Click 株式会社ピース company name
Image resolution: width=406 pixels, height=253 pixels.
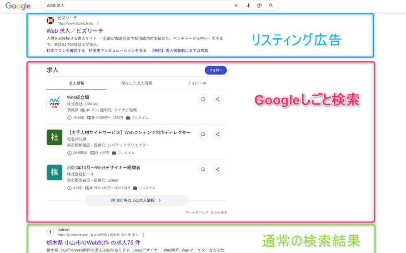(80, 174)
